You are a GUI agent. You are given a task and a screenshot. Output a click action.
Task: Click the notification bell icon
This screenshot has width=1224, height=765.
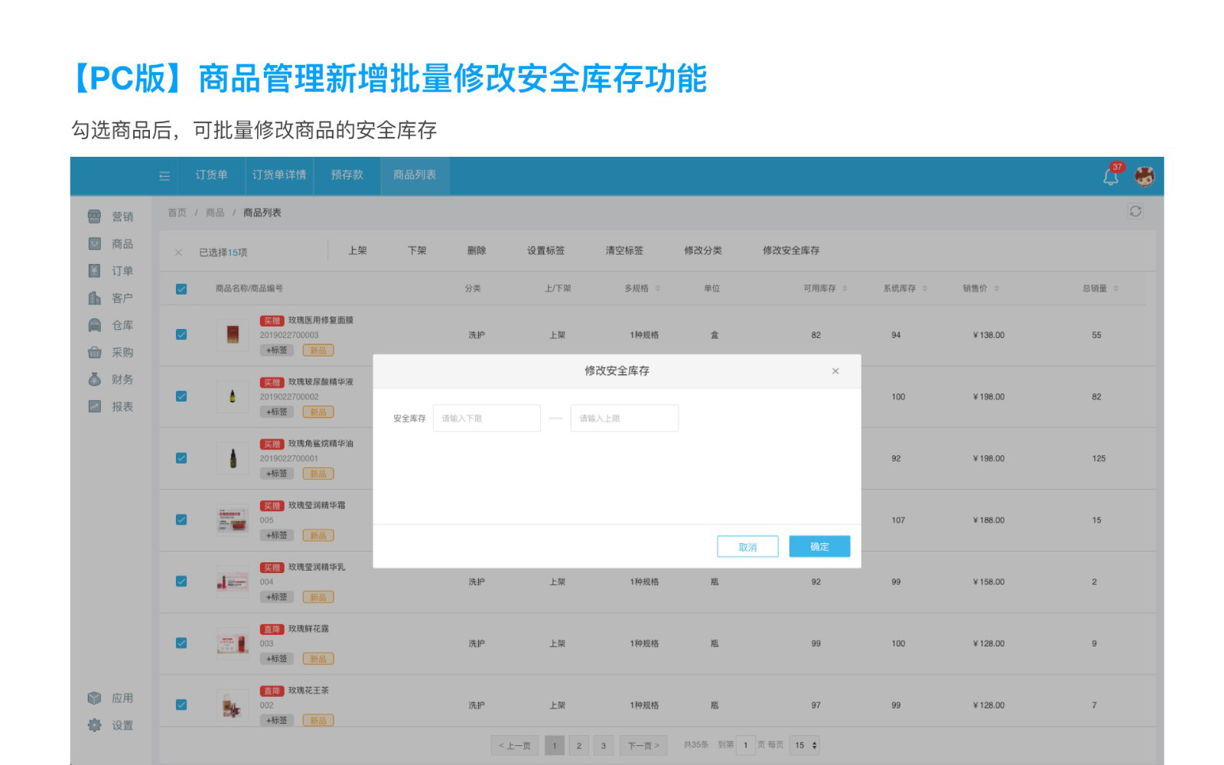[x=1110, y=177]
